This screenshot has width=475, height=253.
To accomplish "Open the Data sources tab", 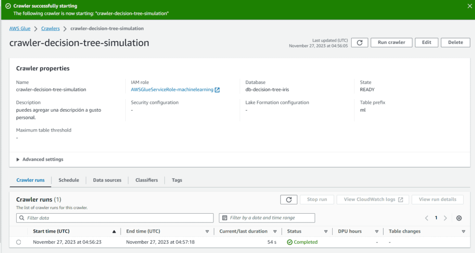I will click(x=107, y=180).
